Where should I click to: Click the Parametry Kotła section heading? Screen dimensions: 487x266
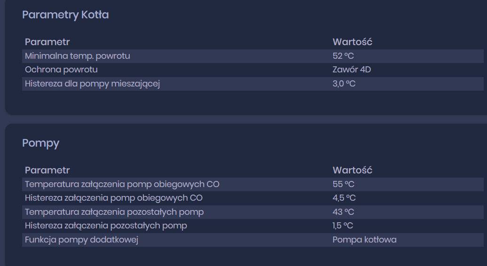65,15
